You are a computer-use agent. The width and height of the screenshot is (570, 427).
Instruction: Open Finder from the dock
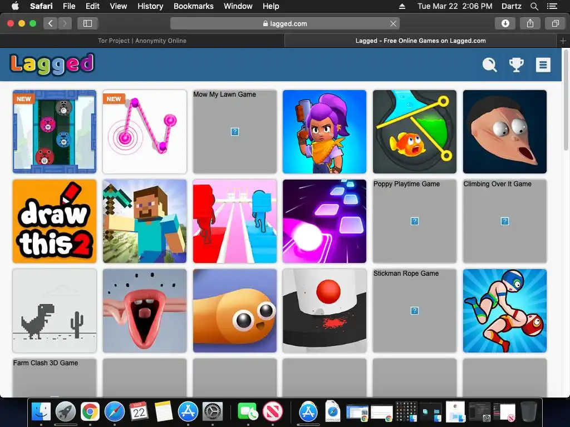41,412
